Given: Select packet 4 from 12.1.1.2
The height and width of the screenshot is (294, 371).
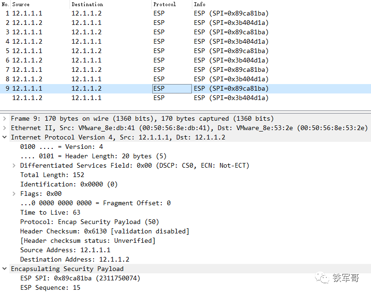Looking at the screenshot, I should pos(185,42).
